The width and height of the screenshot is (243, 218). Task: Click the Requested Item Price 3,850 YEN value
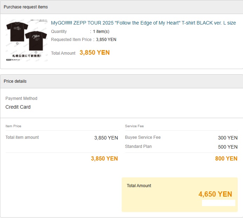coord(106,40)
